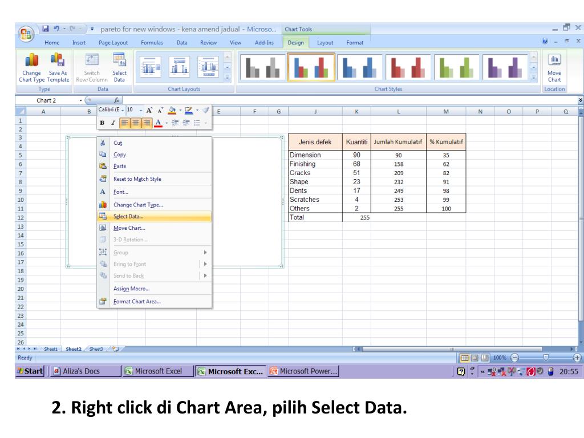Choose Assign Macro... in context menu
584x438 pixels.
tap(154, 289)
